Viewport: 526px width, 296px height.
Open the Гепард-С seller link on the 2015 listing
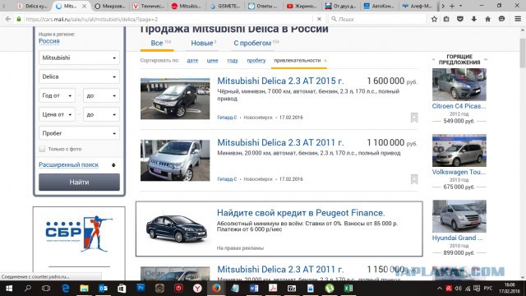pyautogui.click(x=227, y=118)
